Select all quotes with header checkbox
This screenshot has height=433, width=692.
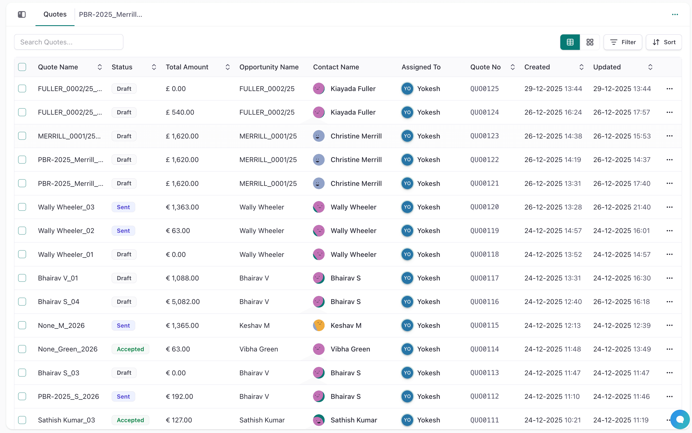[x=22, y=67]
